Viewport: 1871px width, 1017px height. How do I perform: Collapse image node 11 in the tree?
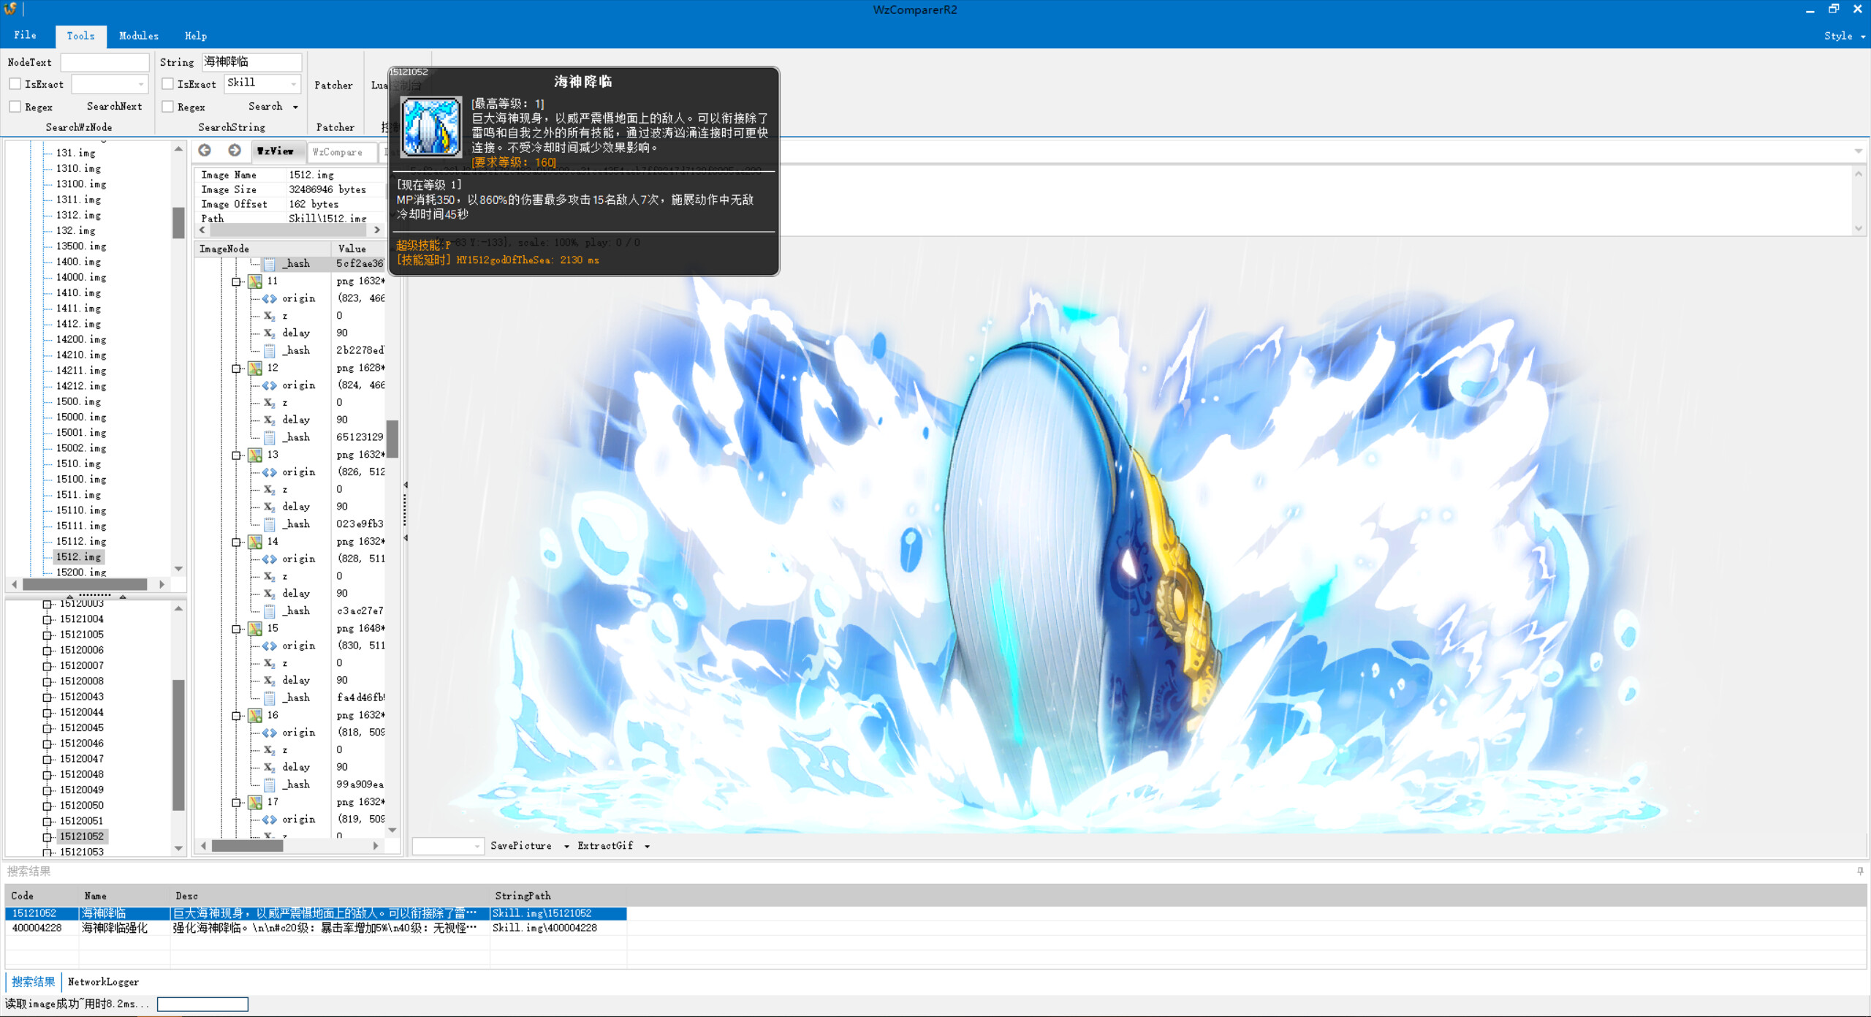coord(236,281)
